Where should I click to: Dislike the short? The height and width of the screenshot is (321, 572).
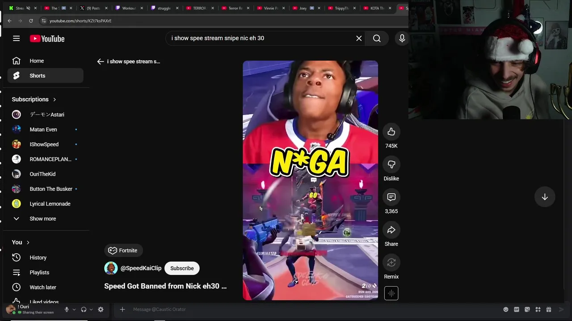click(x=391, y=165)
